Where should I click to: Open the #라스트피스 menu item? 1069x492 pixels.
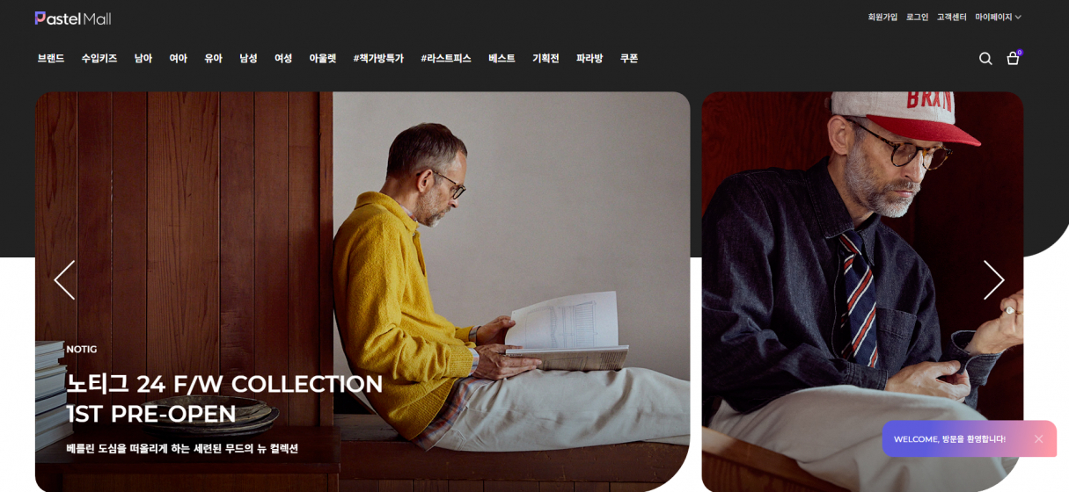(445, 58)
